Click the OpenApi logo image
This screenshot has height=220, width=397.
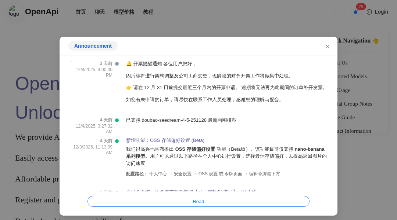pos(14,11)
